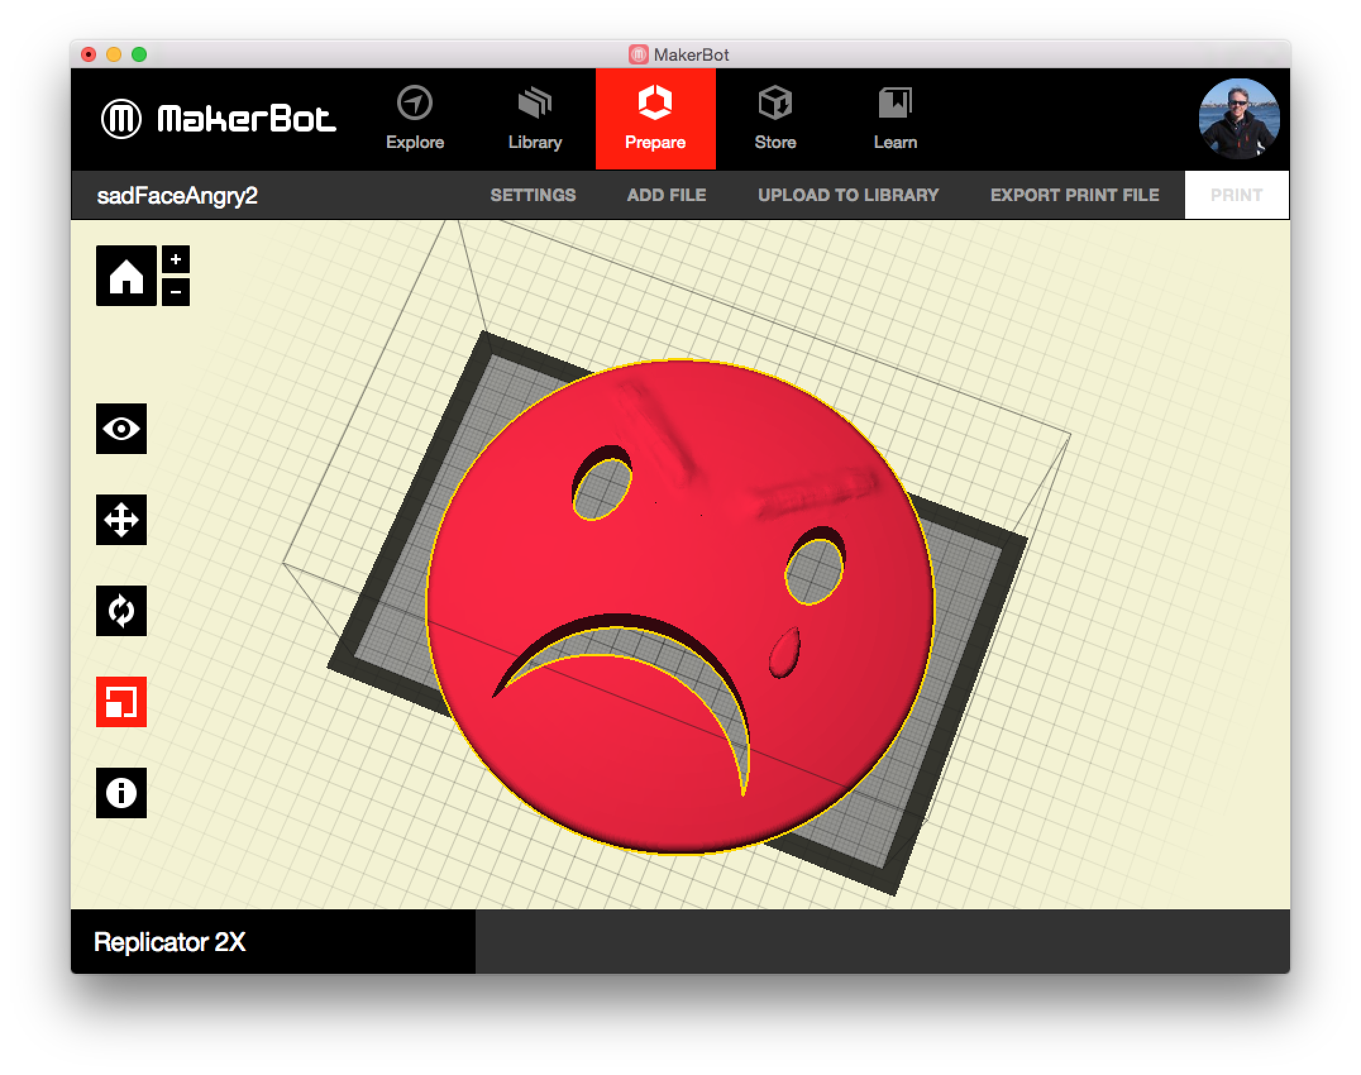Click UPLOAD TO LIBRARY
Screen dimensions: 1361x1075
[x=848, y=195]
